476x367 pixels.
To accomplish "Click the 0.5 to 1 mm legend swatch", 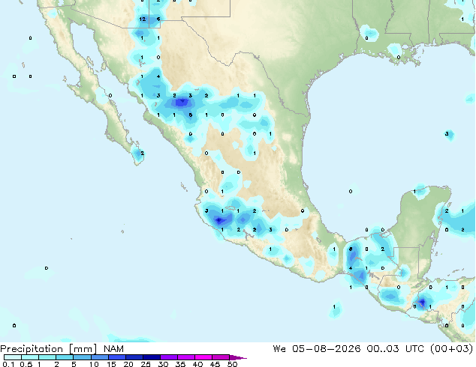I will pyautogui.click(x=30, y=357).
